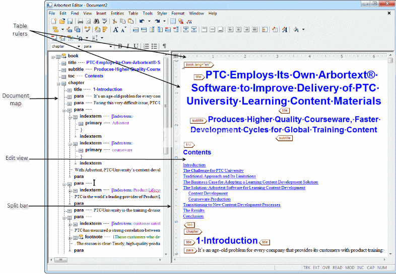Open Print Preview from the toolbar
Viewport: 396px width, 275px height.
pyautogui.click(x=88, y=21)
